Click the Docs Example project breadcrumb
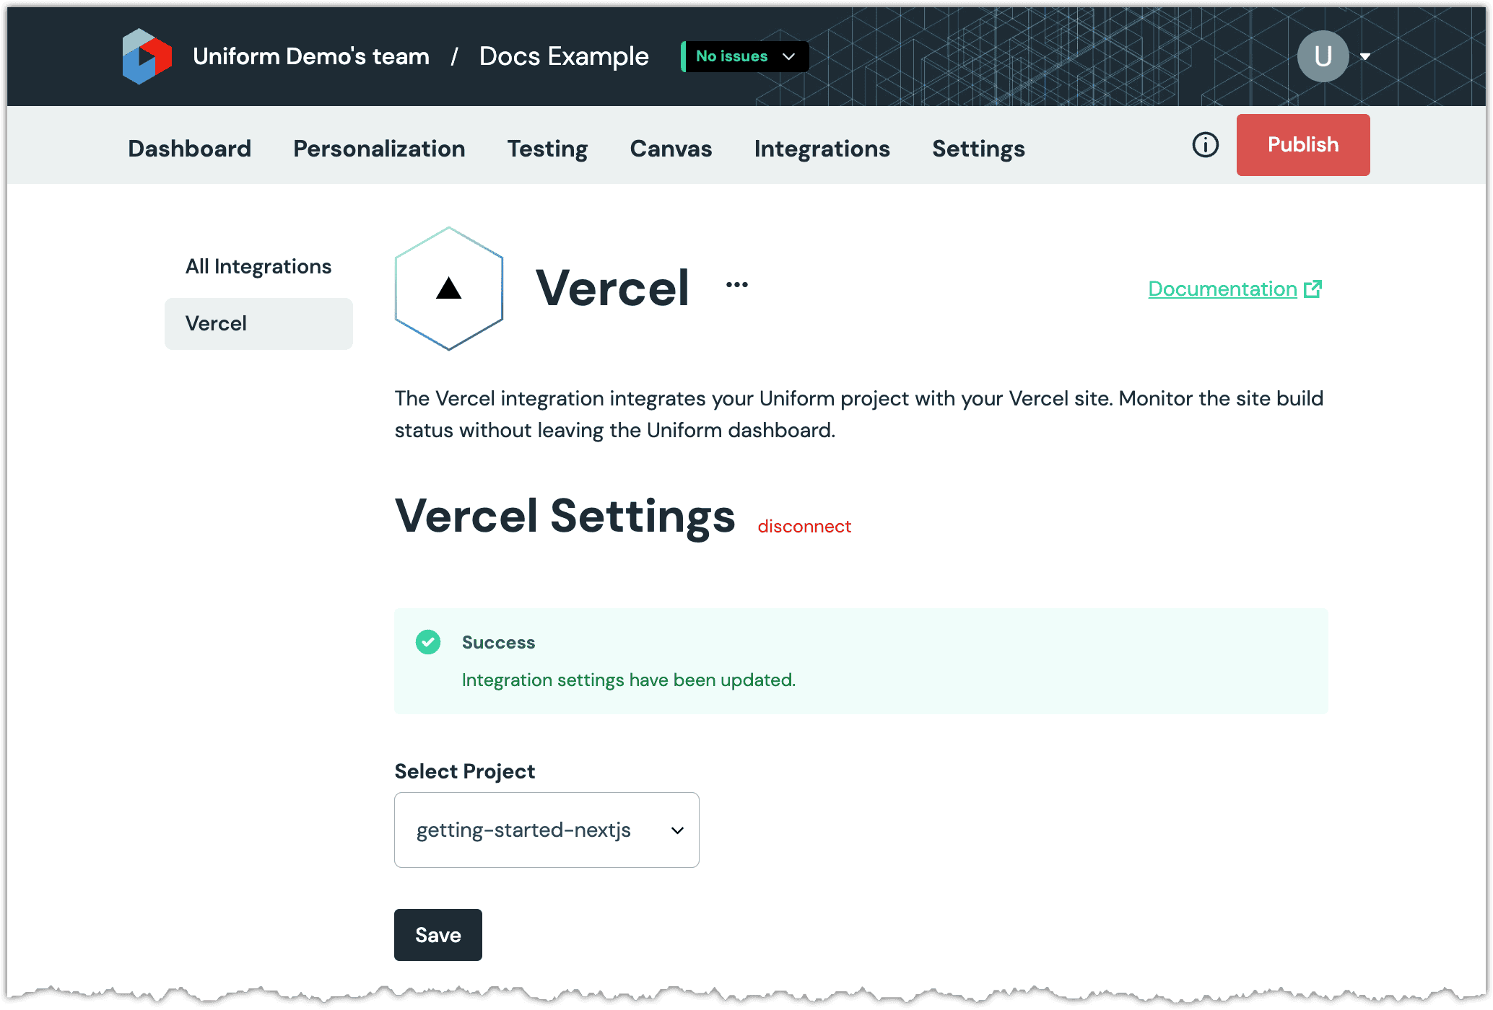The image size is (1493, 1010). (x=564, y=56)
